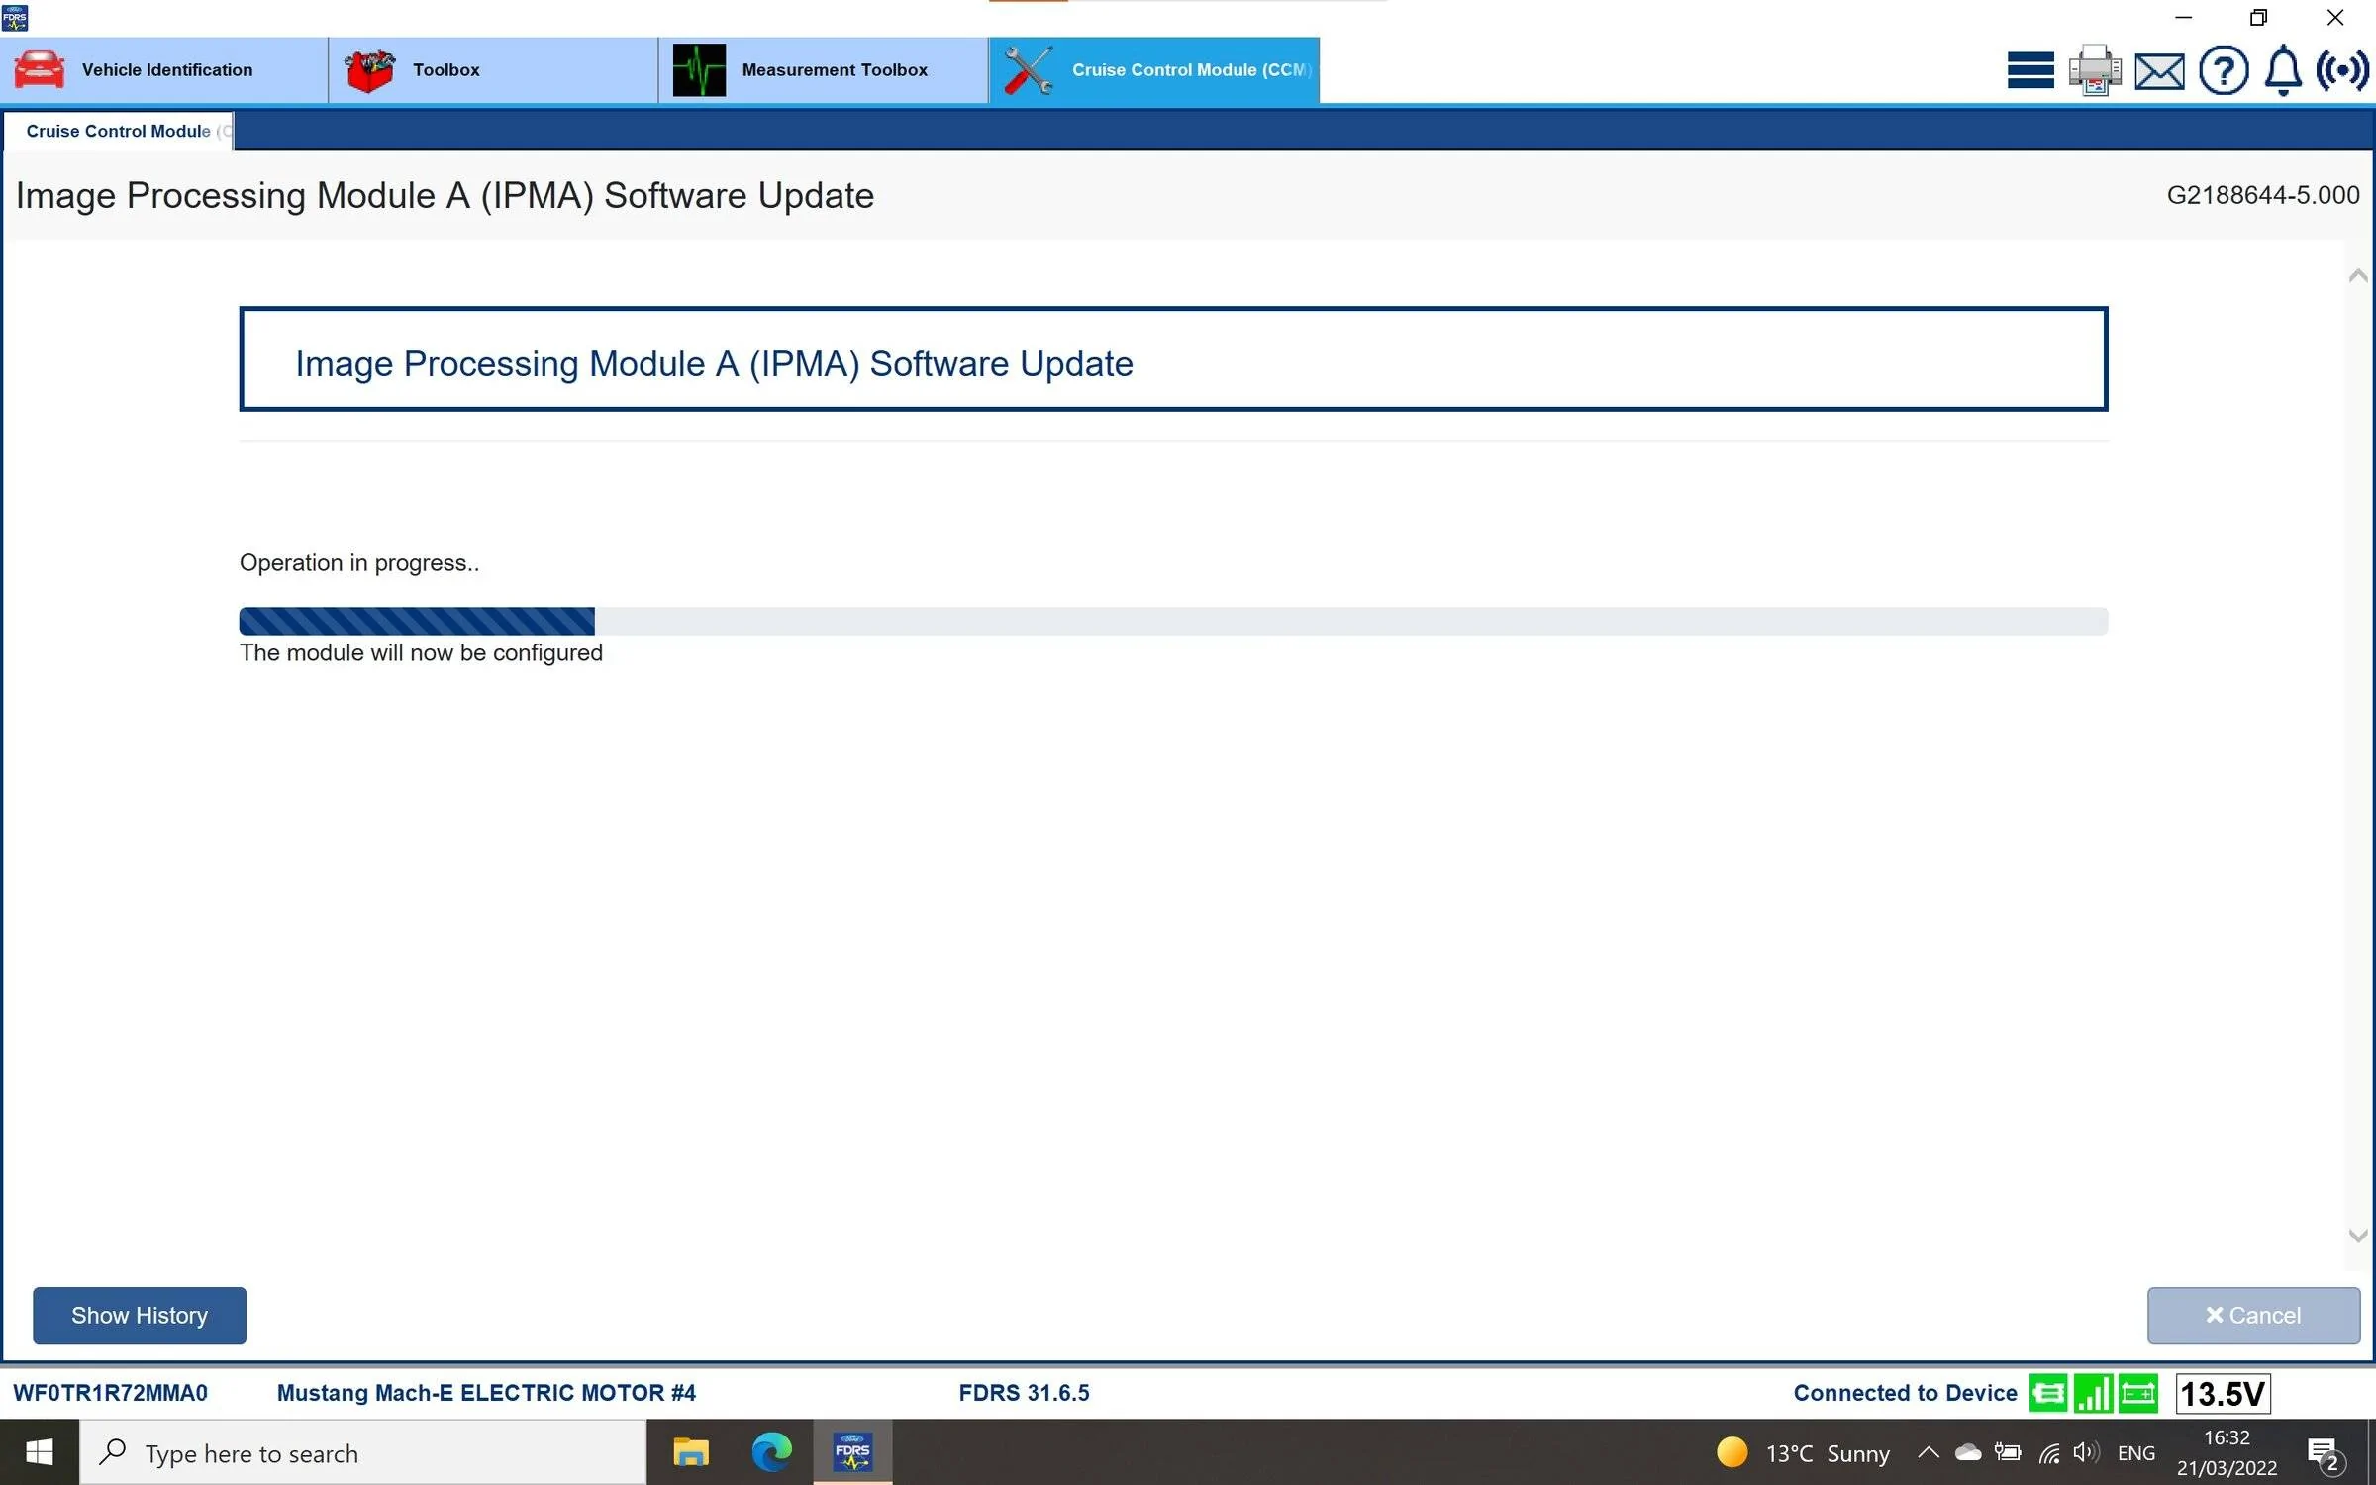The height and width of the screenshot is (1485, 2376).
Task: Click the scroll down arrow
Action: tap(2358, 1236)
